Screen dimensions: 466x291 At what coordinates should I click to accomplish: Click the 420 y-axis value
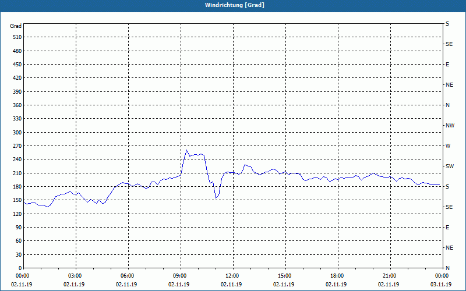point(17,78)
